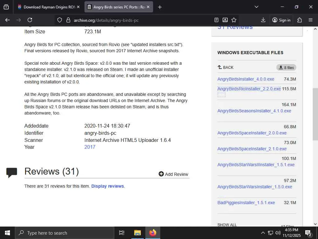Switch to Download Rayman Origins ROM tab
The height and width of the screenshot is (239, 318).
tap(49, 7)
